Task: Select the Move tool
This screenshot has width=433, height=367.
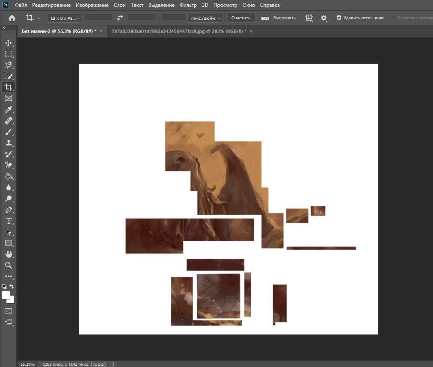Action: (9, 43)
